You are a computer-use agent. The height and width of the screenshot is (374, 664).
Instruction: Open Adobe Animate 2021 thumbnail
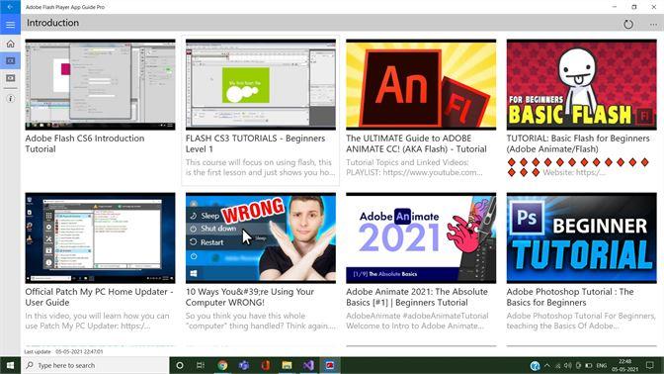421,238
